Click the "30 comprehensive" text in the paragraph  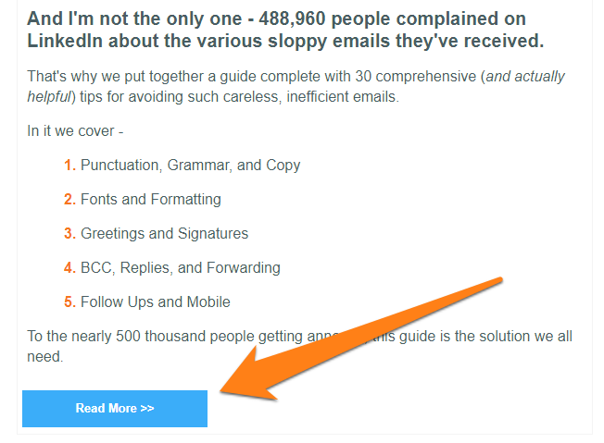416,76
